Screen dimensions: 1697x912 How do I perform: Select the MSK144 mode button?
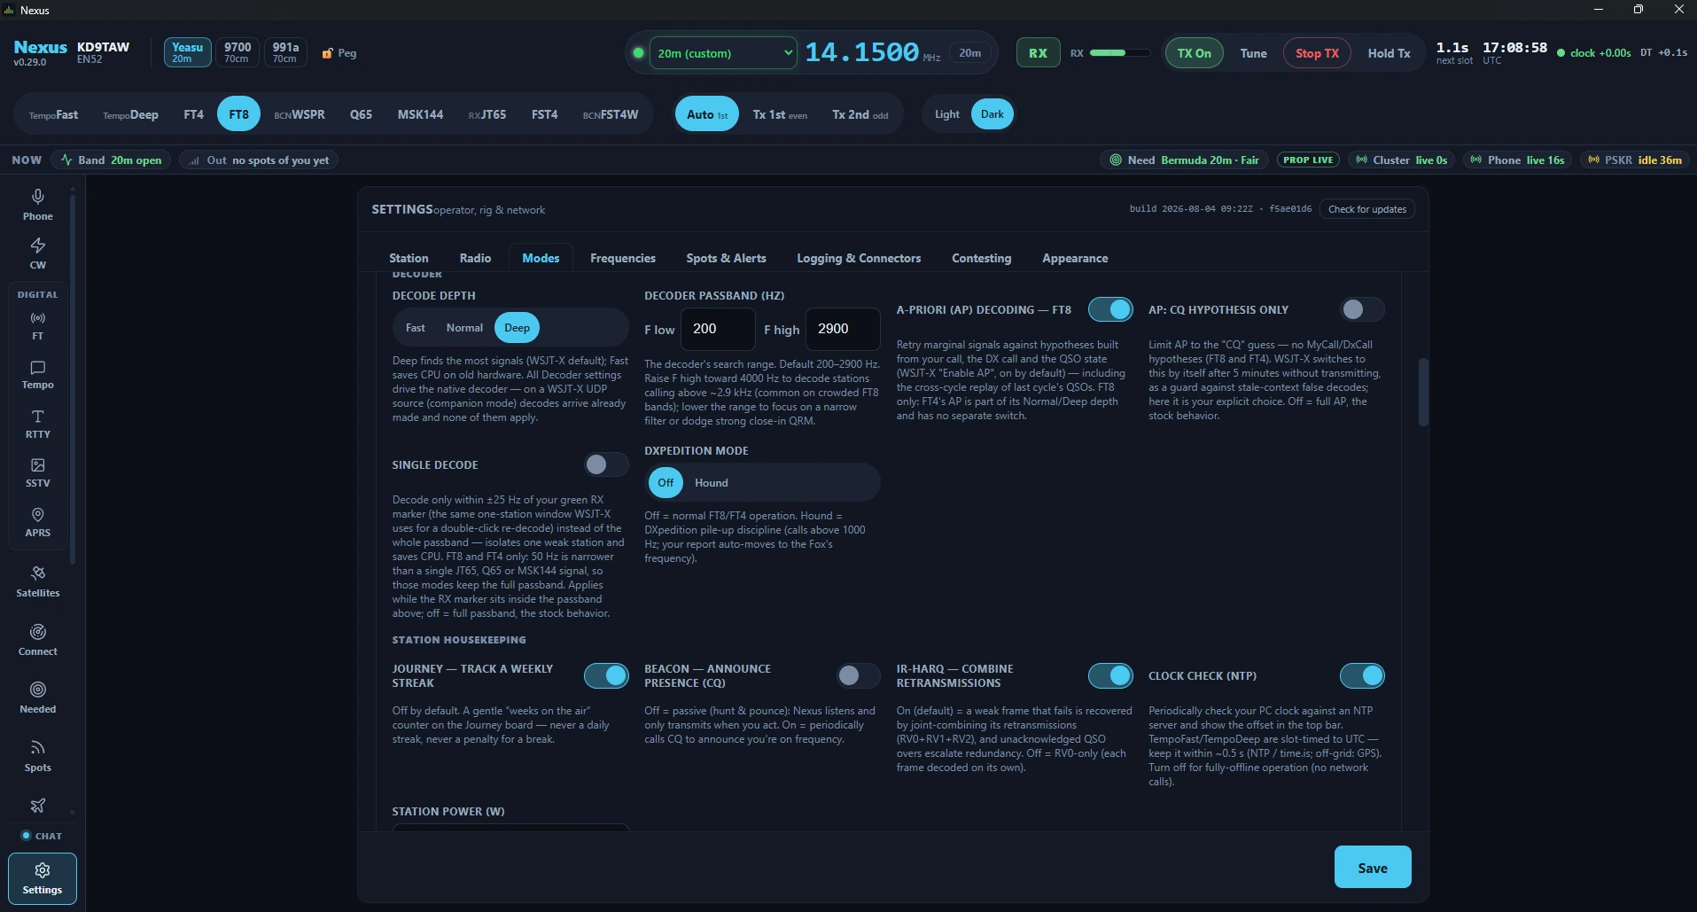[x=420, y=114]
